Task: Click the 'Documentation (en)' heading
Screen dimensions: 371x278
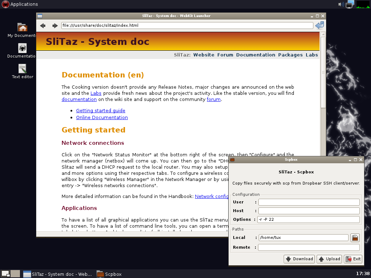Action: pyautogui.click(x=103, y=75)
